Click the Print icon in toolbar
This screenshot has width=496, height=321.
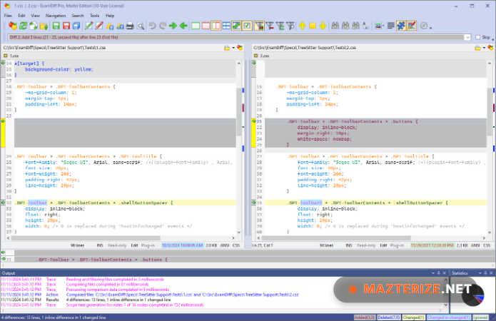[x=130, y=26]
